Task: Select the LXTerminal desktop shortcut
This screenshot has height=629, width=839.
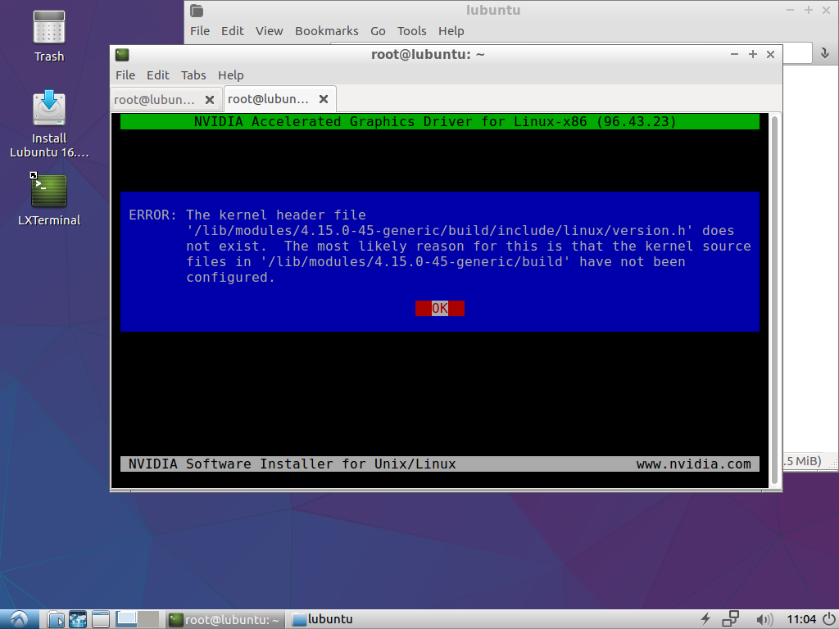Action: (49, 199)
